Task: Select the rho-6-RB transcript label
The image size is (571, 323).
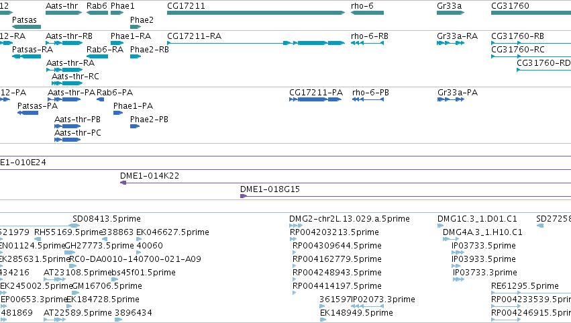Action: pyautogui.click(x=370, y=36)
